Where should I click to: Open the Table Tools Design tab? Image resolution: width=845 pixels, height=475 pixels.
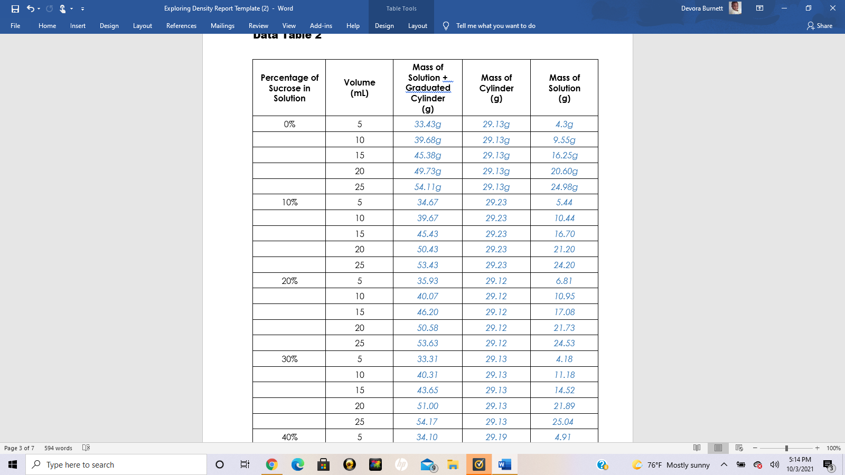pos(384,25)
